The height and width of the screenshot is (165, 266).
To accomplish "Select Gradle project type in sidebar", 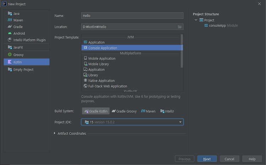I will pos(27,27).
